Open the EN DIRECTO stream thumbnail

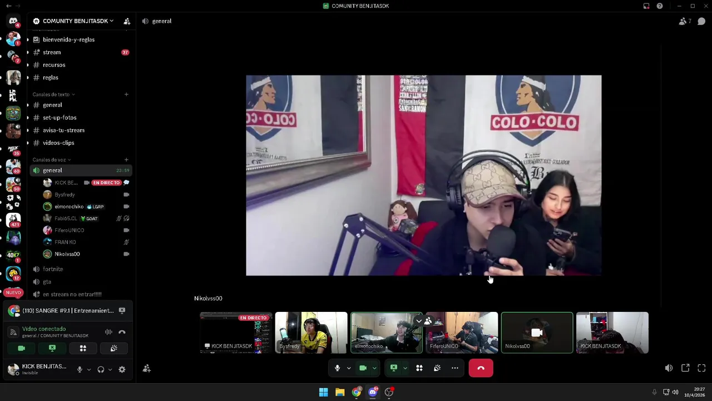pyautogui.click(x=236, y=332)
